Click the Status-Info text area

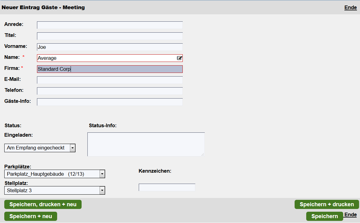146,144
